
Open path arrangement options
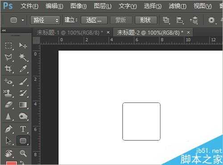coord(194,20)
